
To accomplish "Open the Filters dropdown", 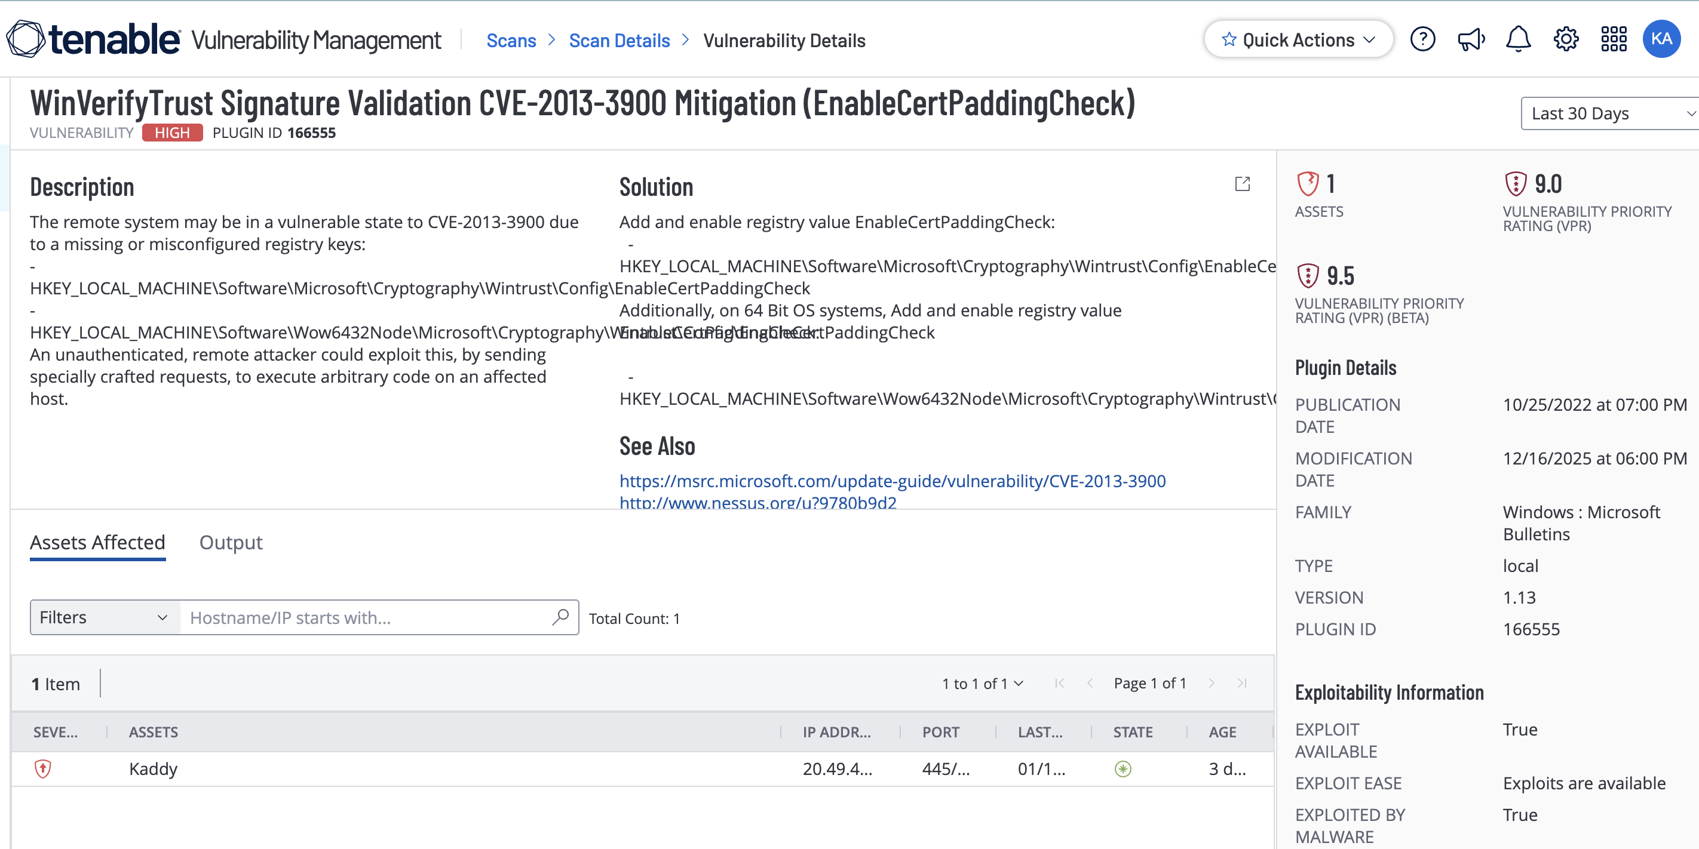I will coord(105,617).
